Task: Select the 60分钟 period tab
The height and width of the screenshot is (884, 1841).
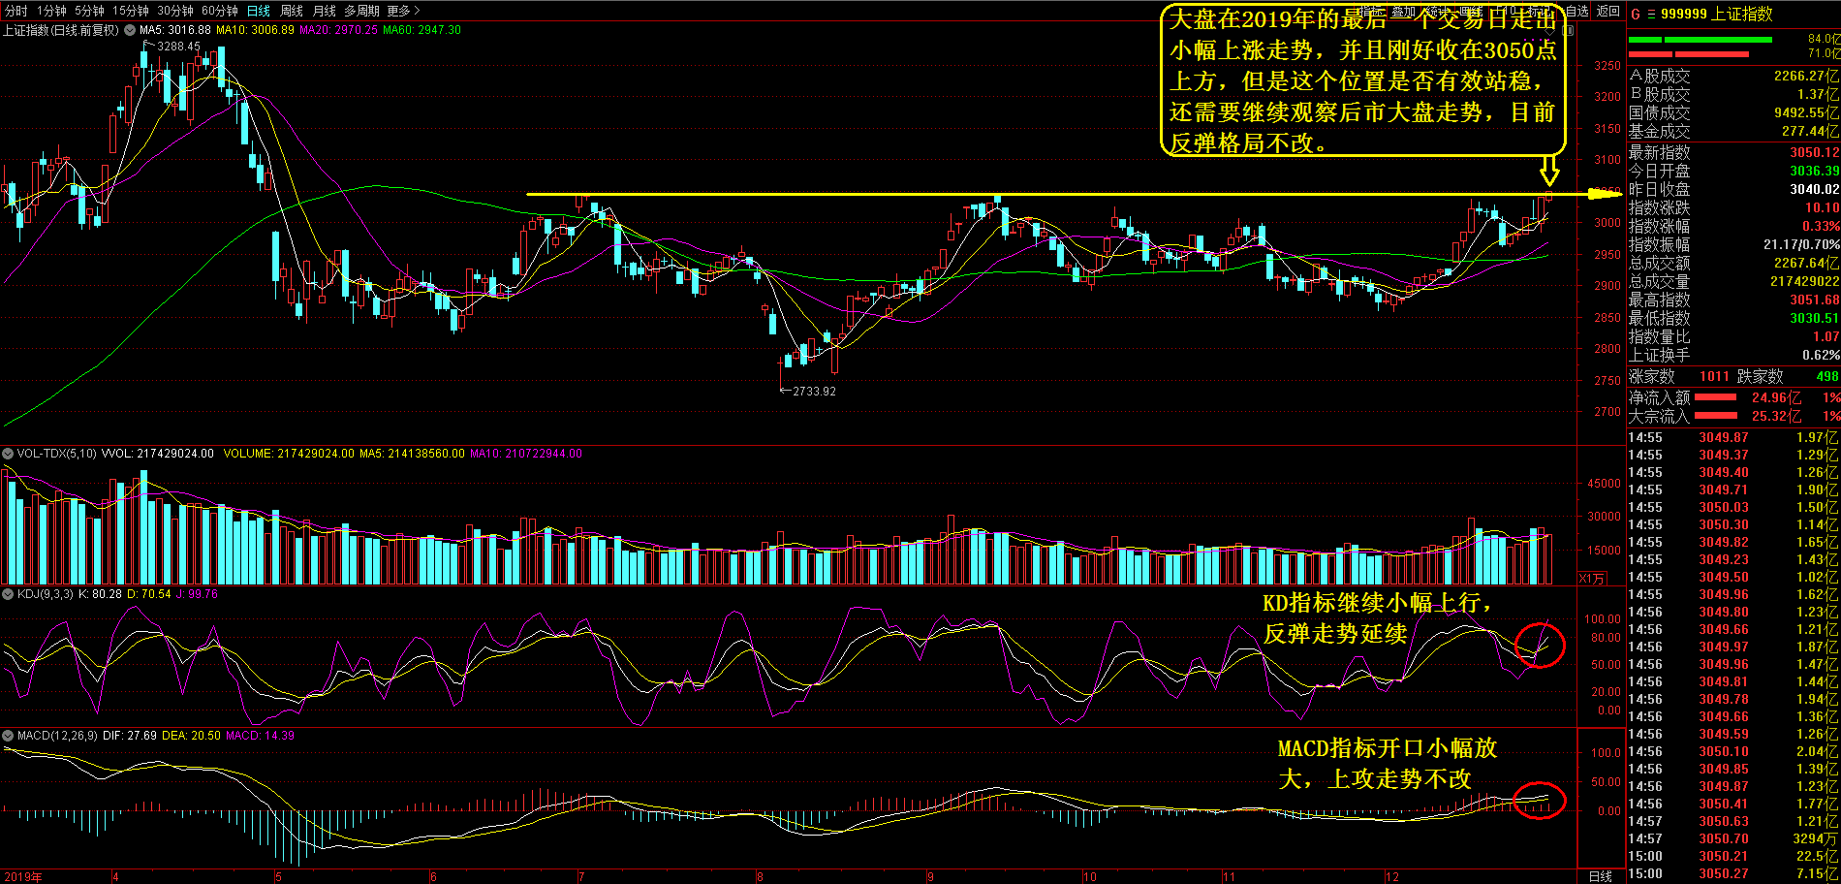Action: coord(220,11)
